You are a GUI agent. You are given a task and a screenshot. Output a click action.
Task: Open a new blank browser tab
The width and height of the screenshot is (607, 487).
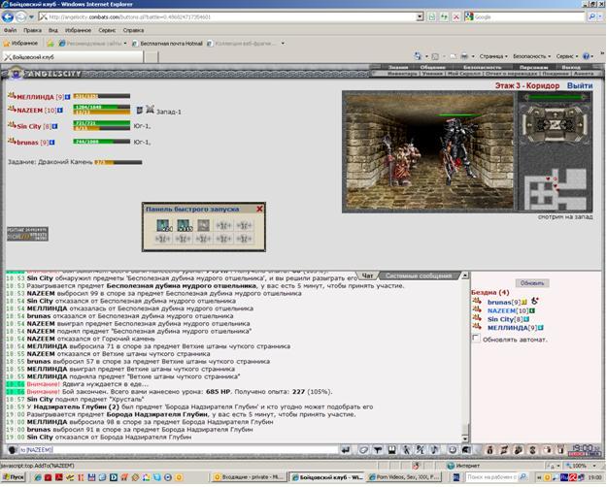152,57
